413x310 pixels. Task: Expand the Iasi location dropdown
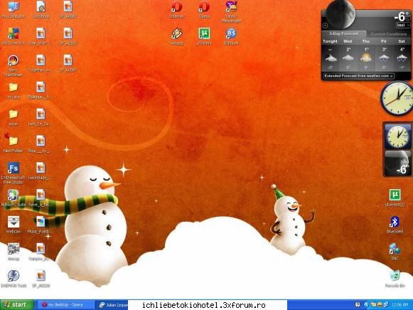point(403,25)
